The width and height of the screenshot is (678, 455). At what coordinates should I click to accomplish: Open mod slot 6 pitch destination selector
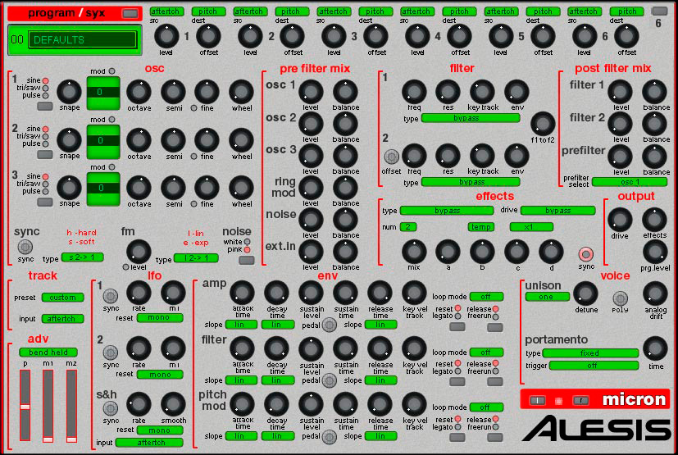click(x=626, y=11)
